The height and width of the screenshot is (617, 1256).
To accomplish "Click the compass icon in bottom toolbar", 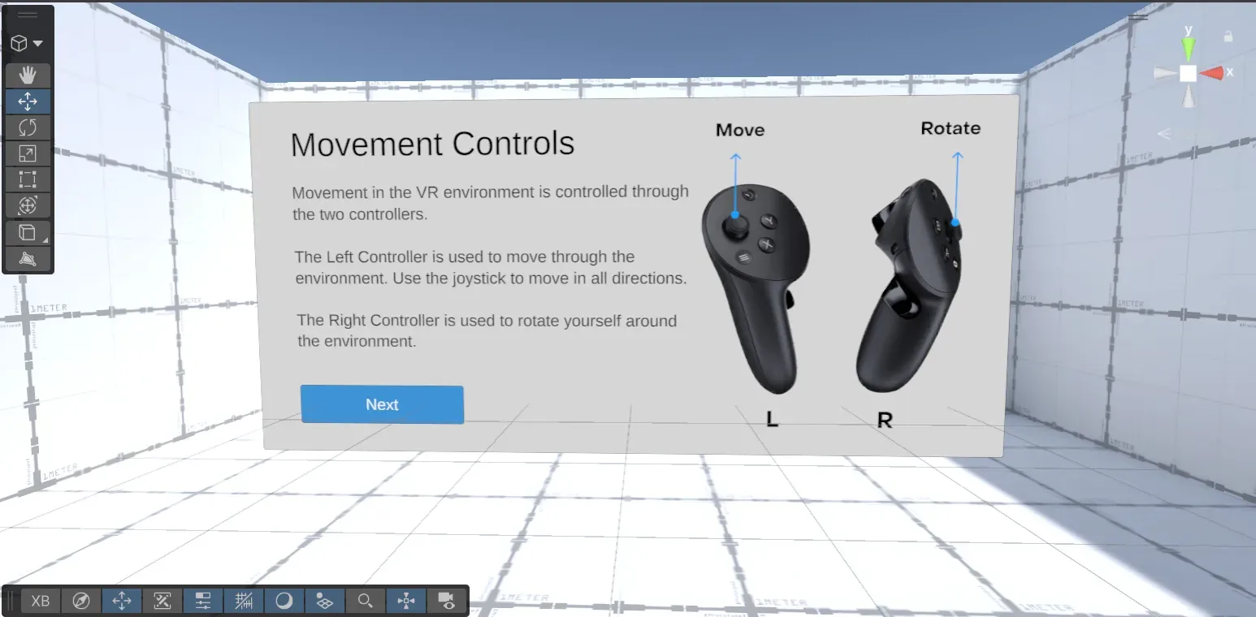I will 81,601.
